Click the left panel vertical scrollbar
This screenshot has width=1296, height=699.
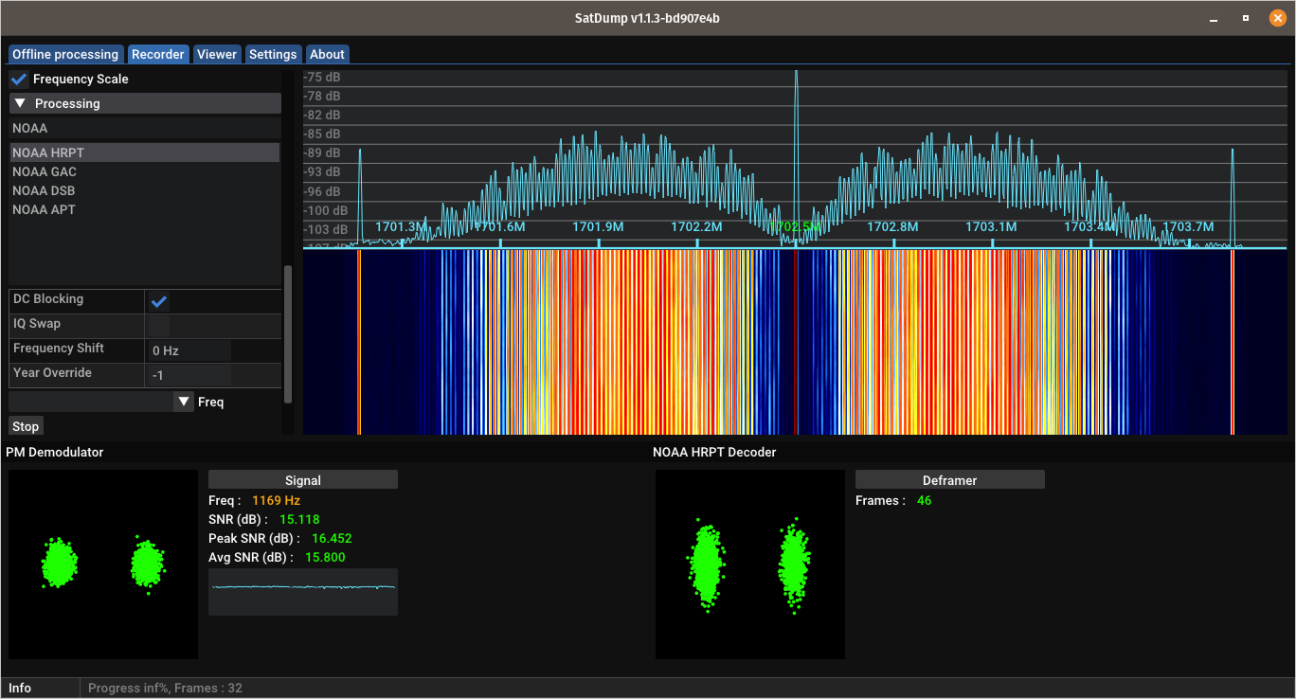tap(288, 333)
